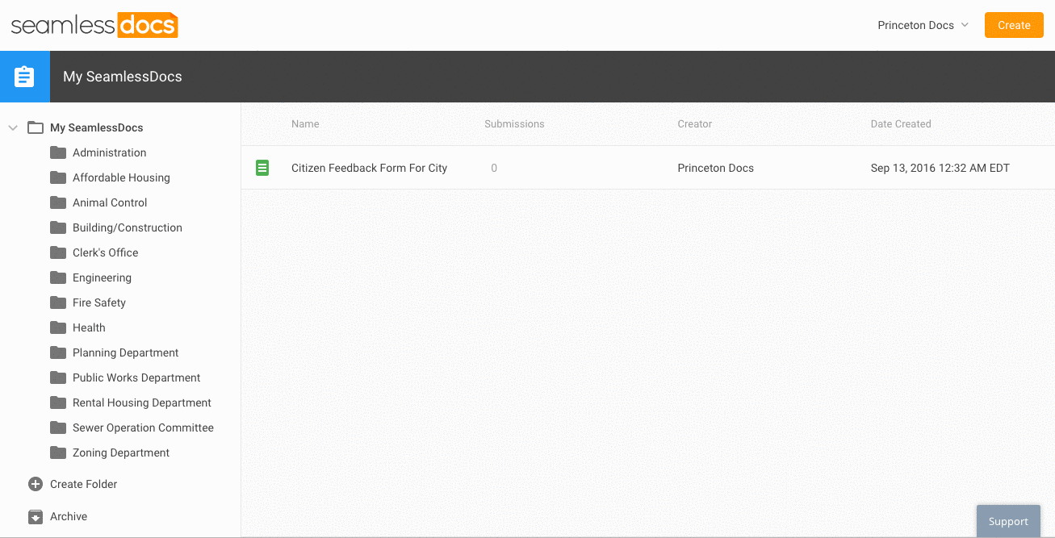Sort by the Submissions column header

pos(514,124)
